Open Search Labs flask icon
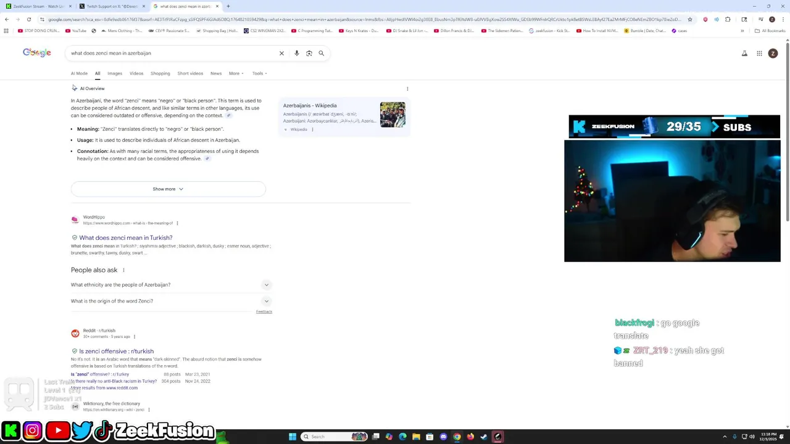The height and width of the screenshot is (444, 790). (x=744, y=53)
